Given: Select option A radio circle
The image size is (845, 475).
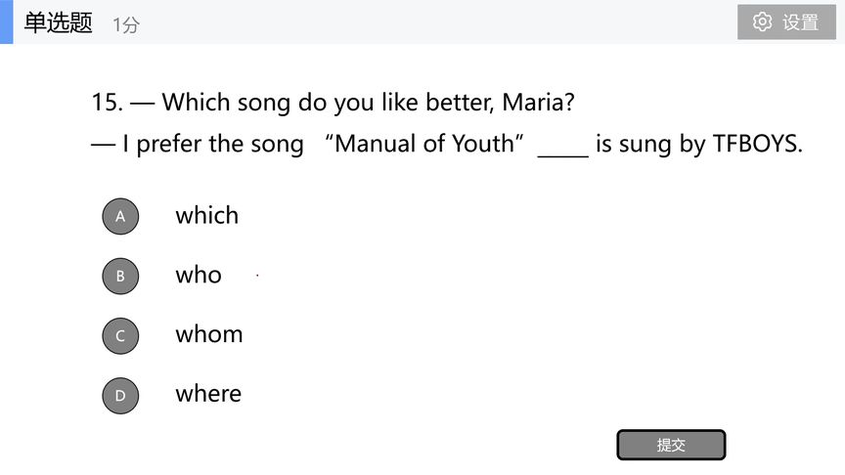Looking at the screenshot, I should tap(120, 216).
